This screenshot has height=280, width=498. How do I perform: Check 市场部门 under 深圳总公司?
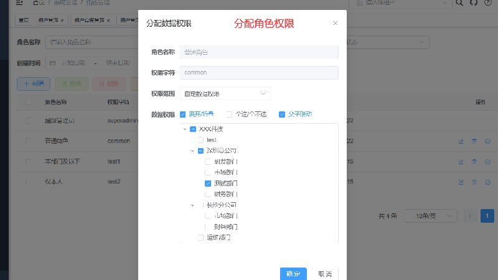tap(208, 172)
